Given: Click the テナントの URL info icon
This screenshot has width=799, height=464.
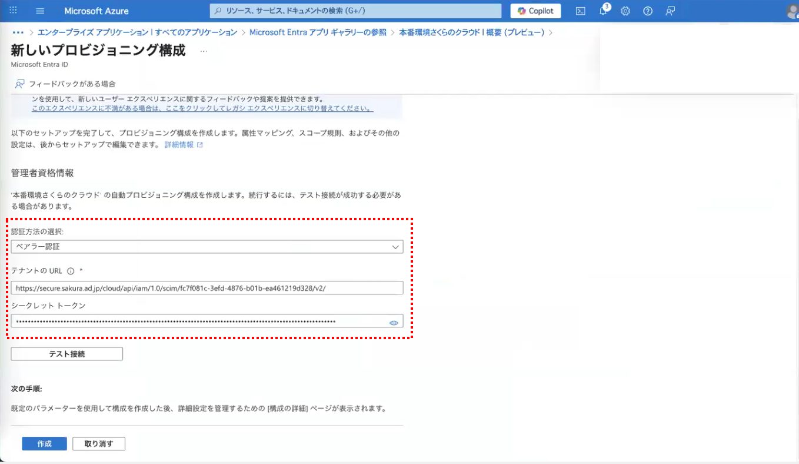Looking at the screenshot, I should 71,271.
